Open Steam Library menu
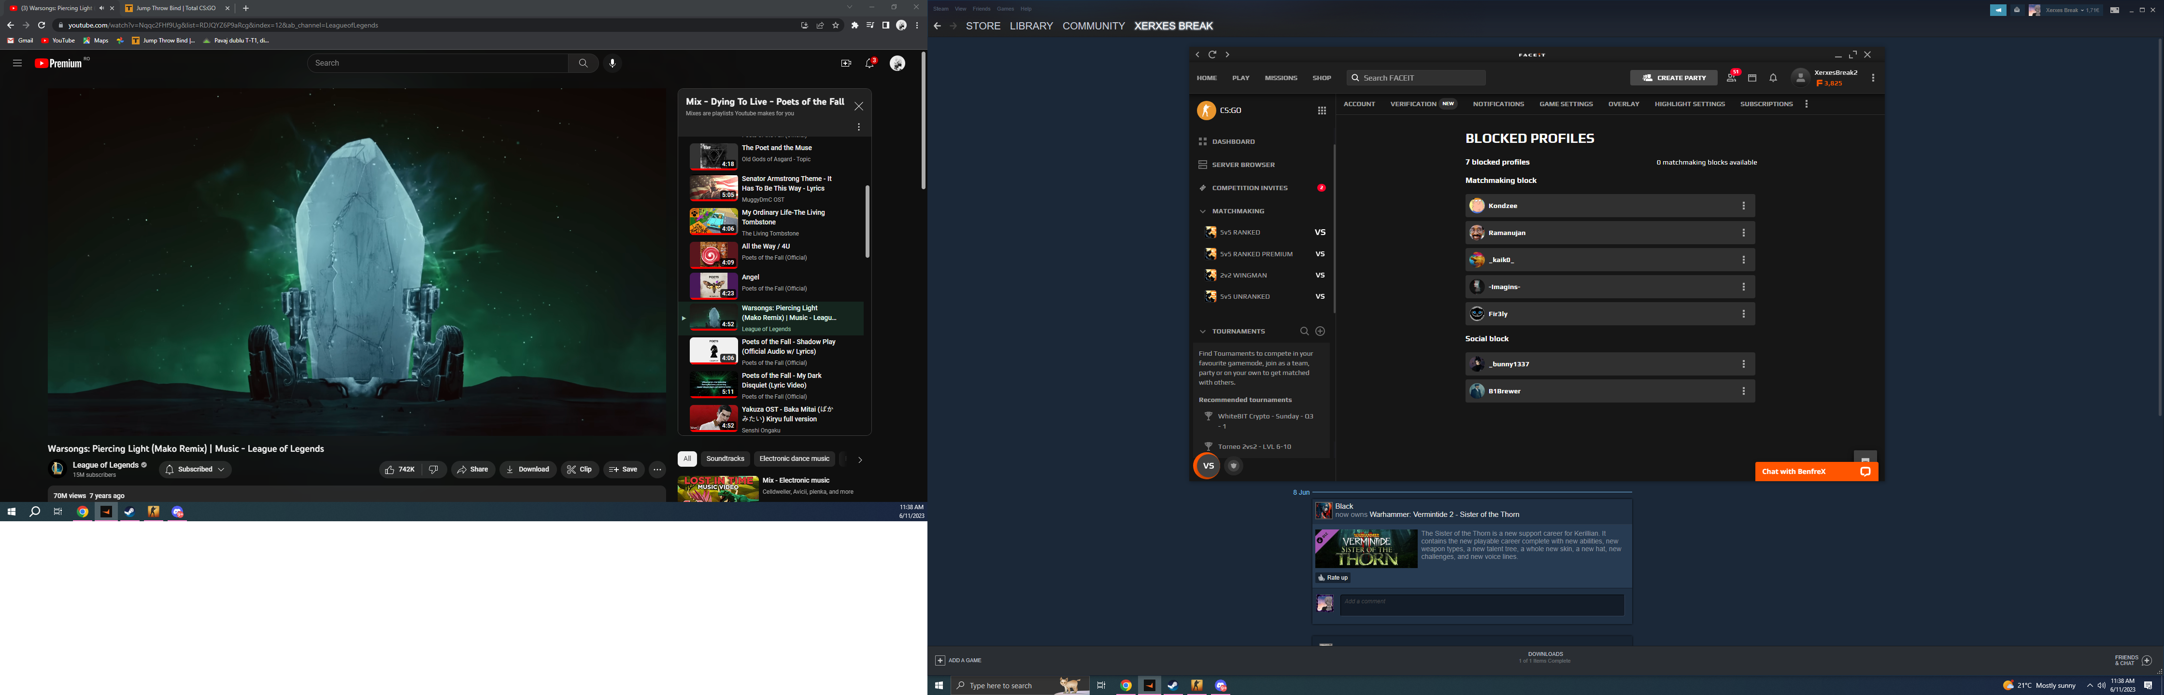The height and width of the screenshot is (695, 2164). tap(1031, 26)
